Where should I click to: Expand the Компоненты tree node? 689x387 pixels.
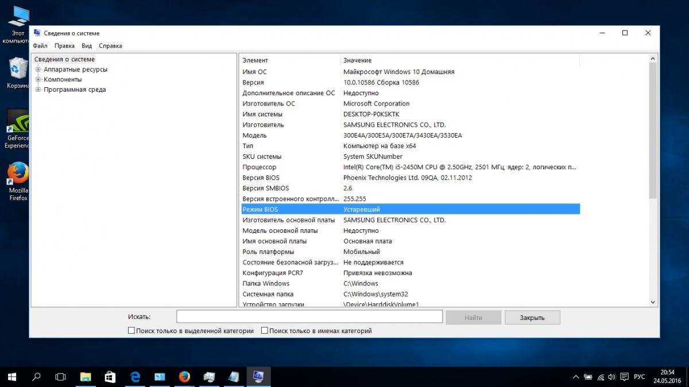[x=38, y=80]
